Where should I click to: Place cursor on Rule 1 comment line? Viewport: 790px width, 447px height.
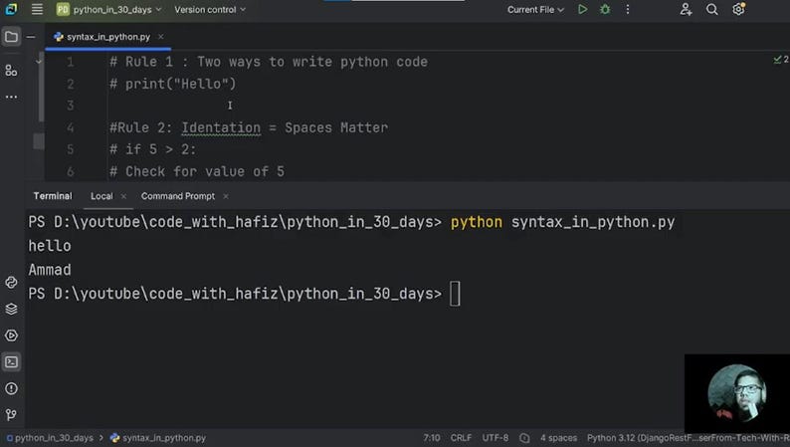pos(269,62)
